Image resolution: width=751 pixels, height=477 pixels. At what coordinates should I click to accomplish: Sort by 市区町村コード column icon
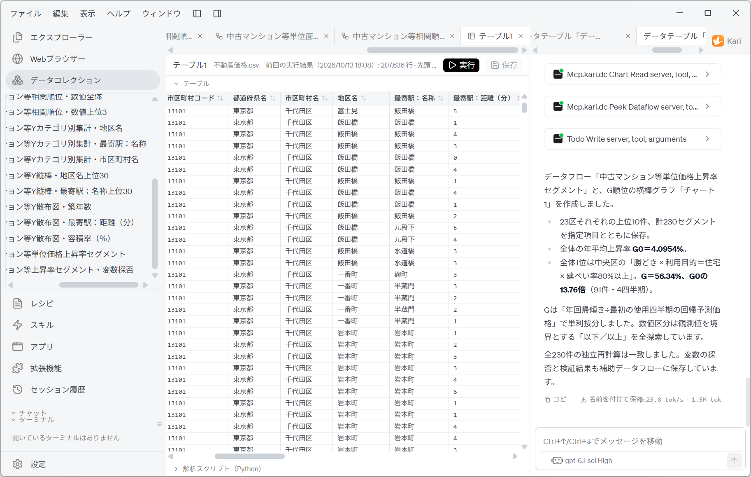221,98
